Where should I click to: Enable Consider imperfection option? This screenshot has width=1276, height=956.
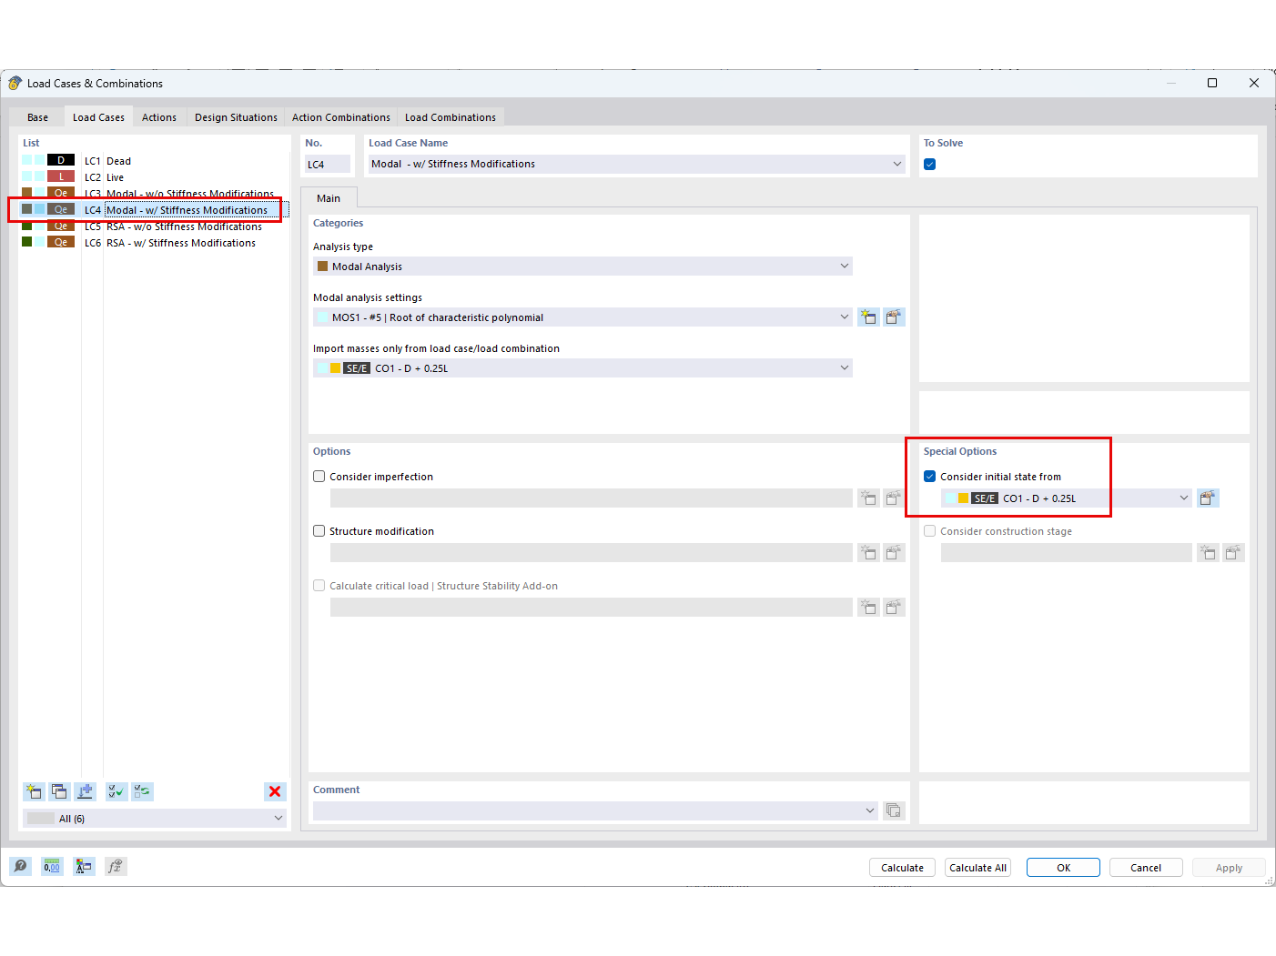[x=319, y=476]
